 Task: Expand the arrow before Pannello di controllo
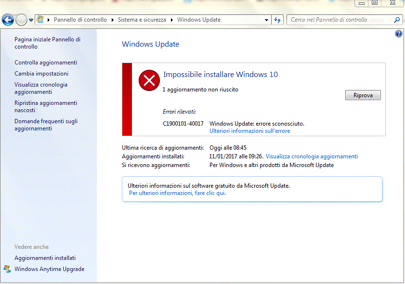49,20
